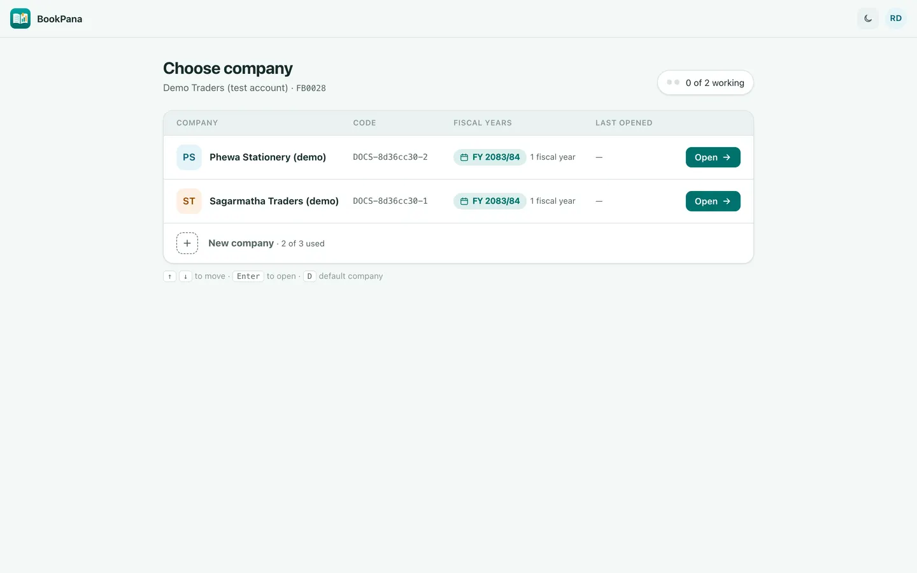Click the D key hint
917x573 pixels.
click(309, 276)
